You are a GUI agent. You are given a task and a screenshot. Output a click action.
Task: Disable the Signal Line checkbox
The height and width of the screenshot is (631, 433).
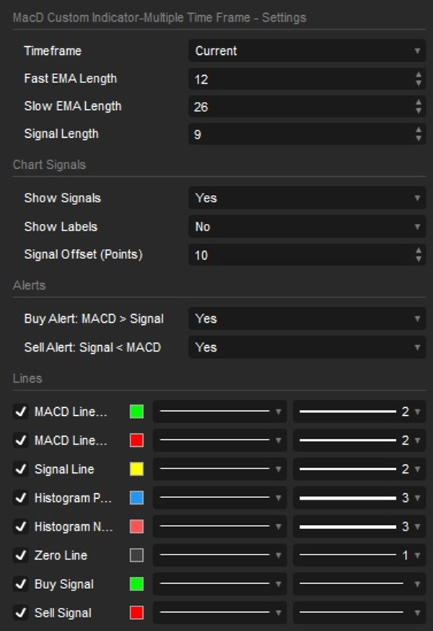tap(21, 469)
